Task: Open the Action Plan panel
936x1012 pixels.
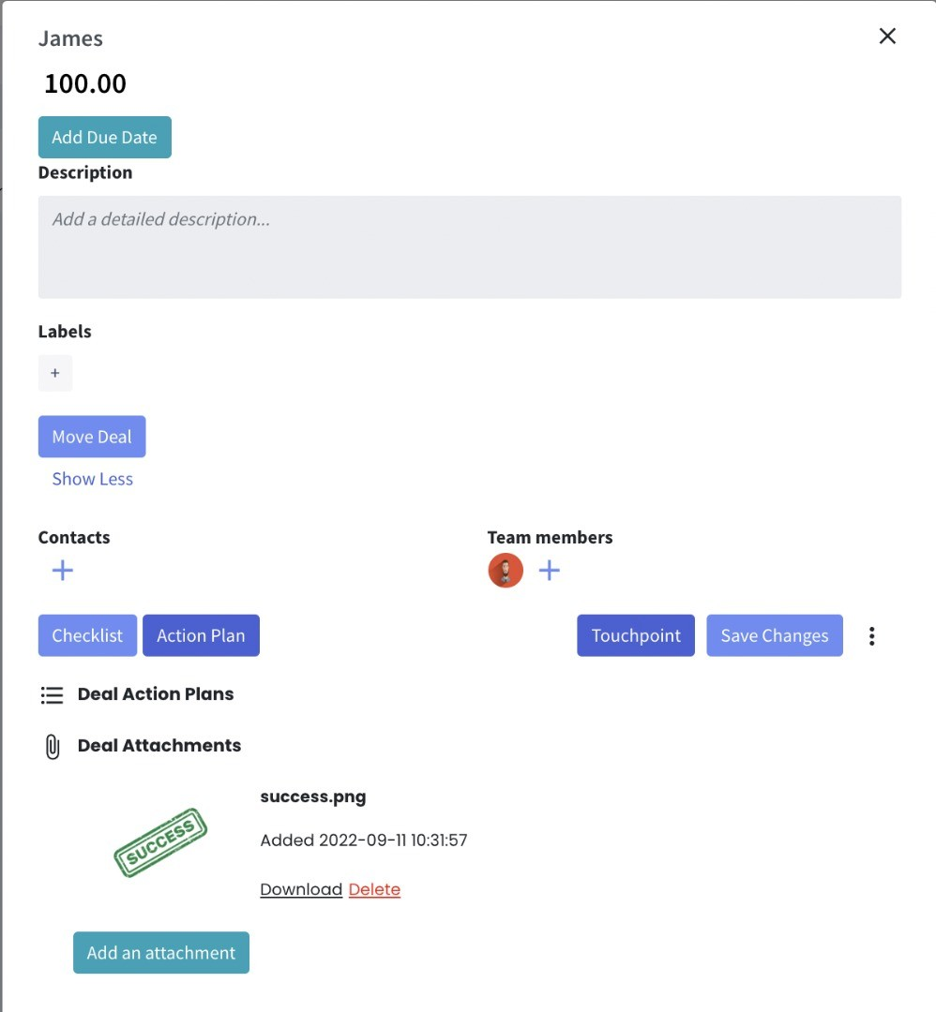Action: click(201, 635)
